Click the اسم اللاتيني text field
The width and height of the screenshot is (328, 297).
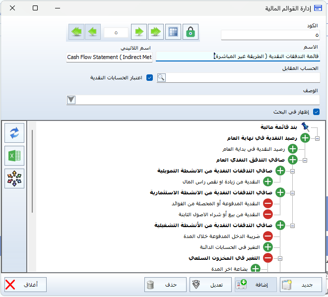(x=109, y=58)
